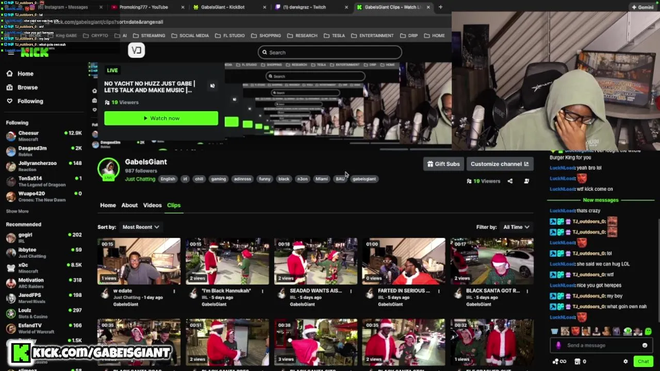Image resolution: width=660 pixels, height=371 pixels.
Task: Switch to channel Home tab
Action: [108, 205]
